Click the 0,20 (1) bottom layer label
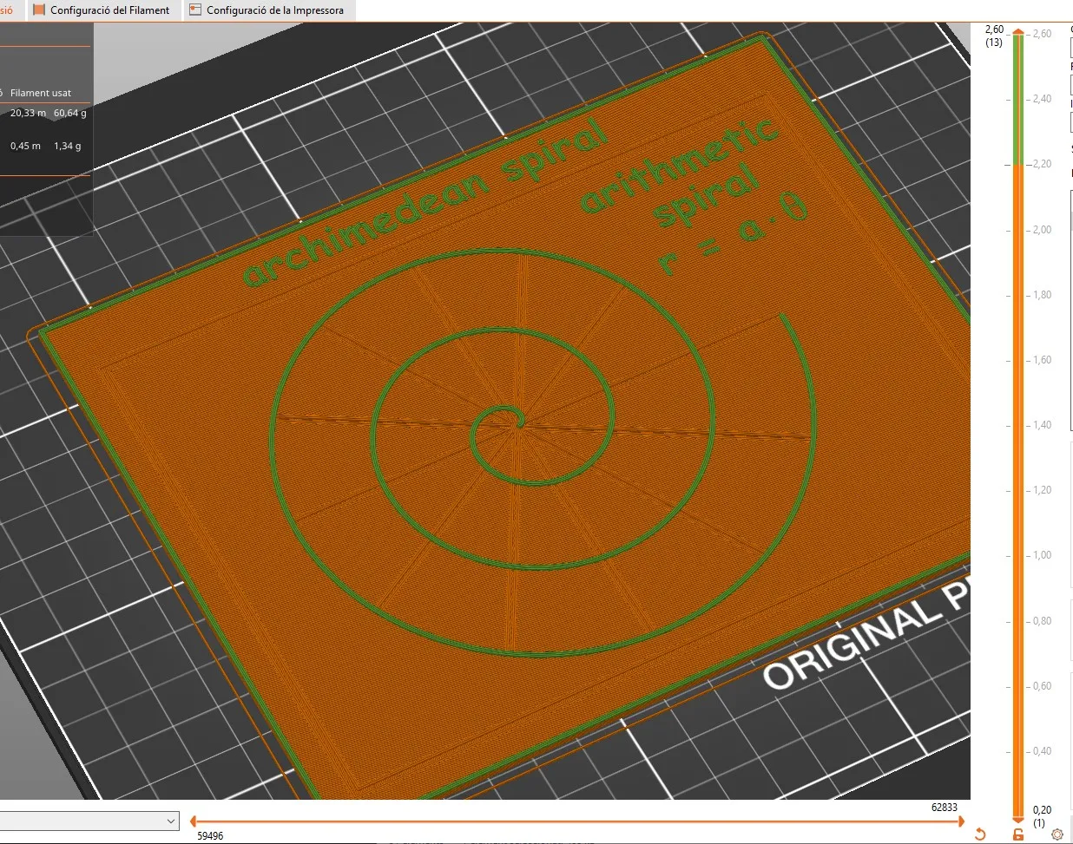Viewport: 1073px width, 844px height. click(1039, 815)
